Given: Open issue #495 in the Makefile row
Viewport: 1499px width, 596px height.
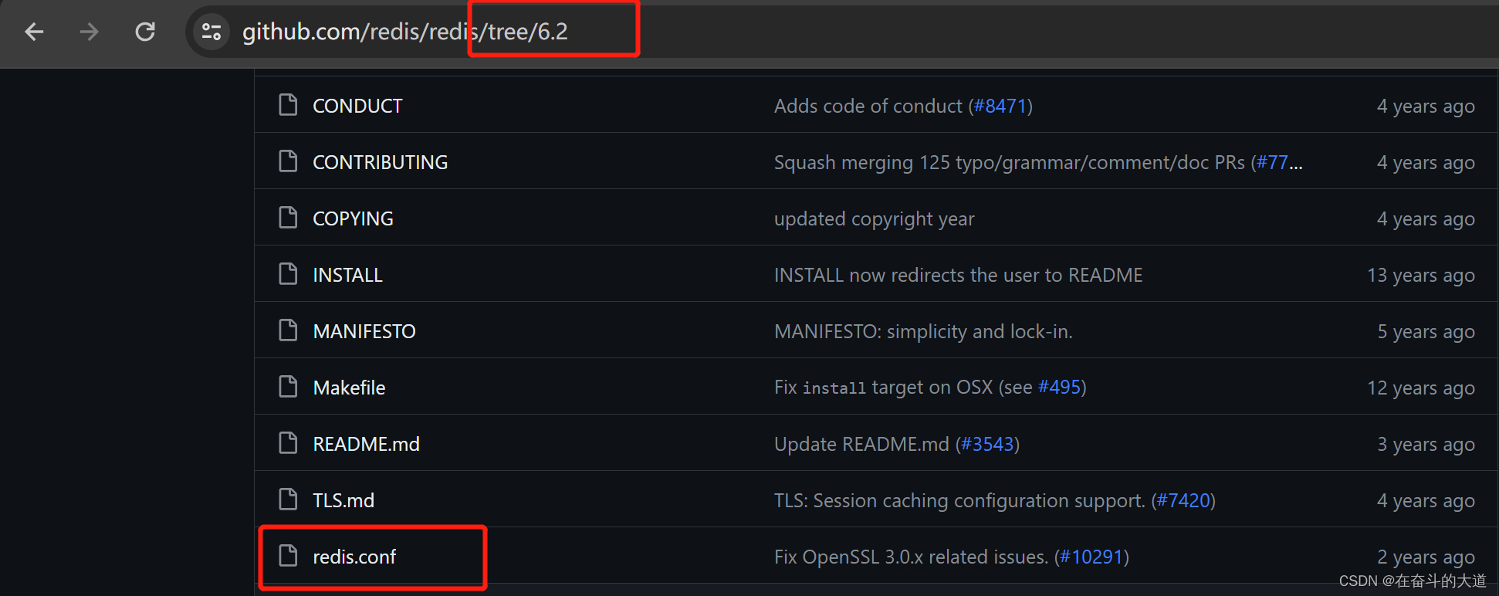Looking at the screenshot, I should (1059, 387).
